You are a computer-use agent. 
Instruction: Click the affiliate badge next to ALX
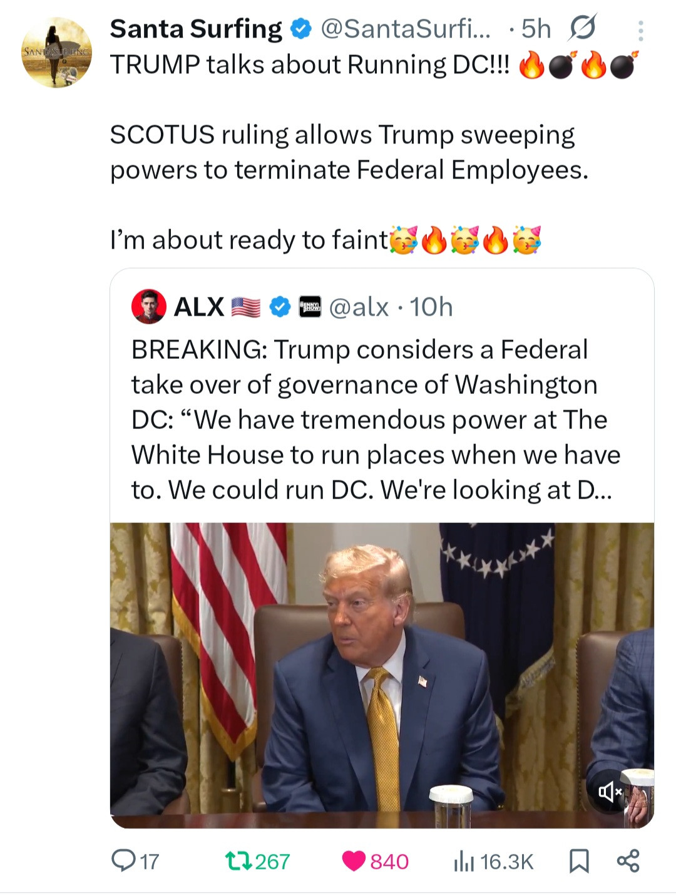click(310, 307)
